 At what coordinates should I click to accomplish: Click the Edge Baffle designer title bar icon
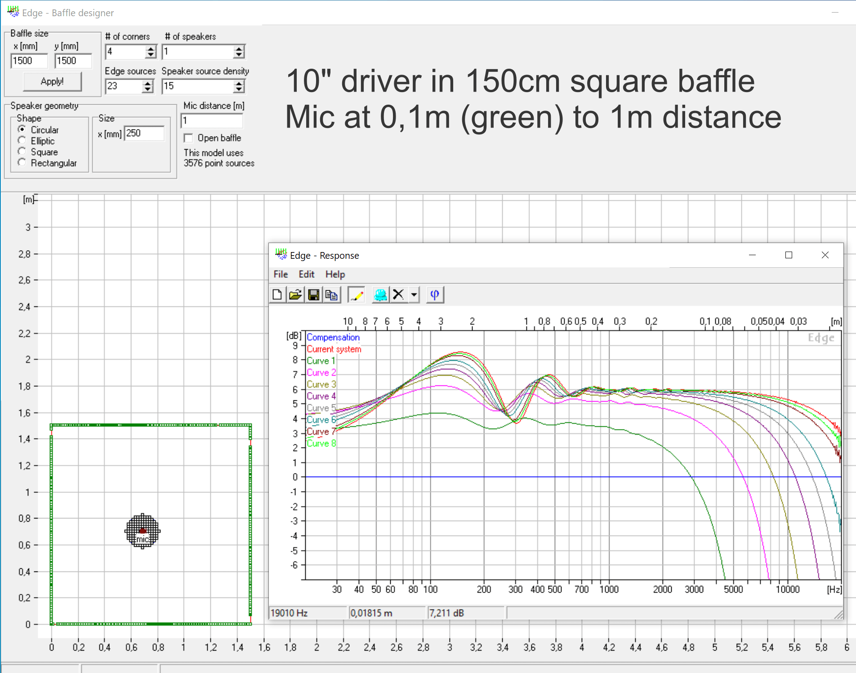13,11
